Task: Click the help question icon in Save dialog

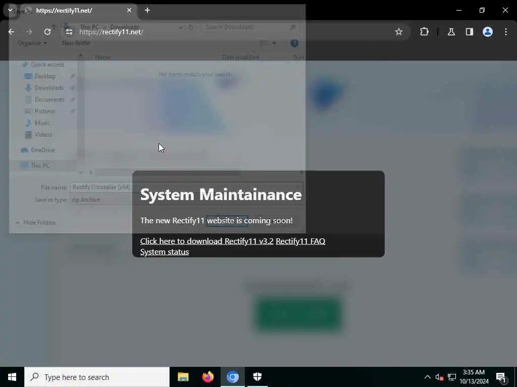Action: pos(294,43)
